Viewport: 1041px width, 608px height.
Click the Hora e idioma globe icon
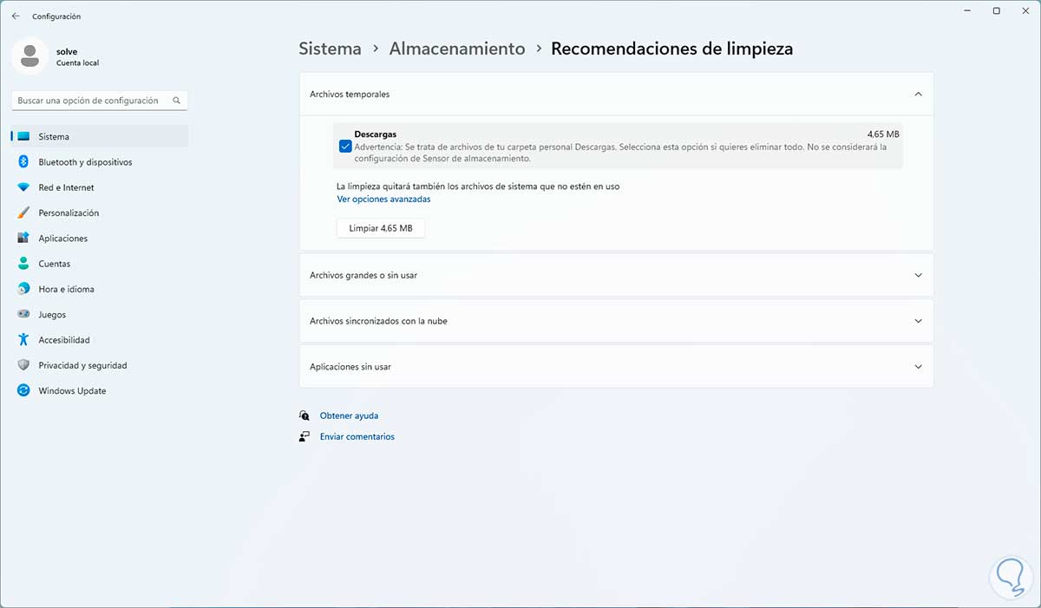tap(23, 289)
